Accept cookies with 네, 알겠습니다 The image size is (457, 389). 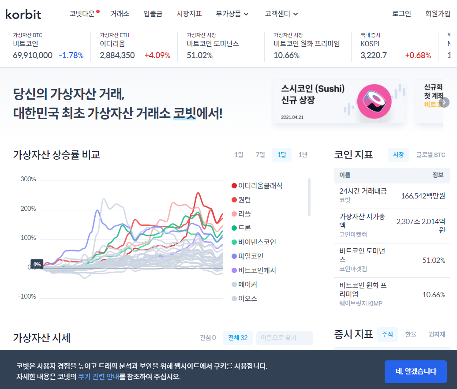(416, 371)
